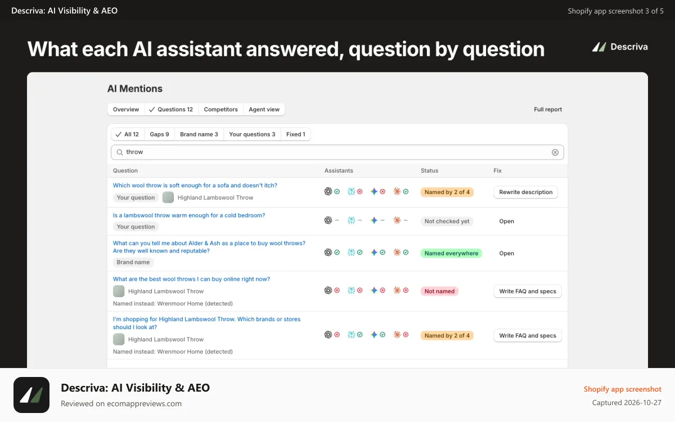
Task: Click Perplexity icon in 'Which brands or stores' row
Action: 351,335
